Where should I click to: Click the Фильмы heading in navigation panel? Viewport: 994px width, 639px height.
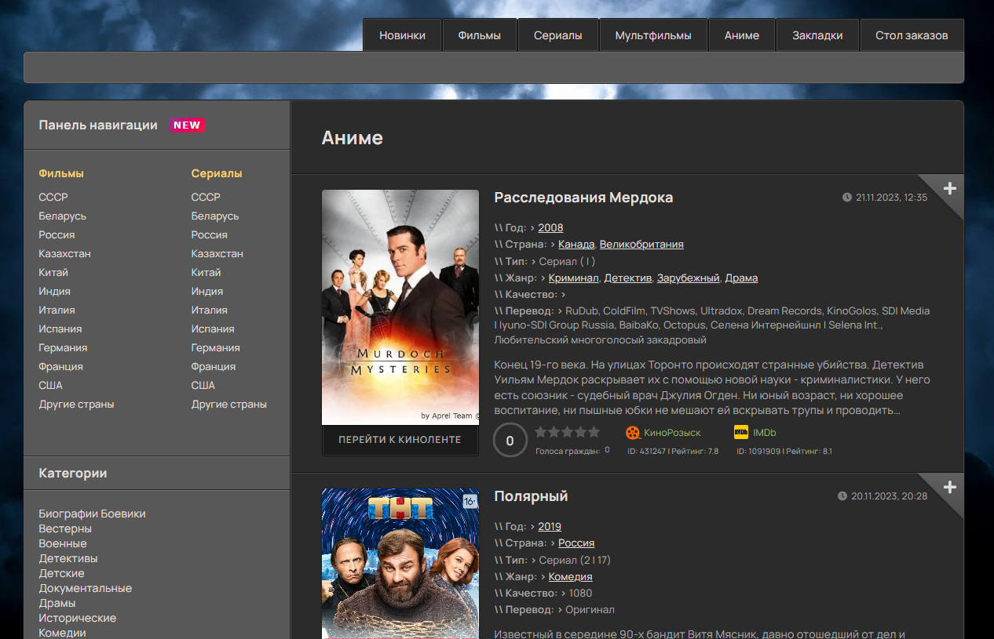coord(61,173)
